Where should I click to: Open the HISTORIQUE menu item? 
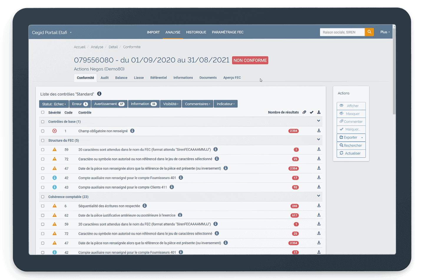[196, 32]
